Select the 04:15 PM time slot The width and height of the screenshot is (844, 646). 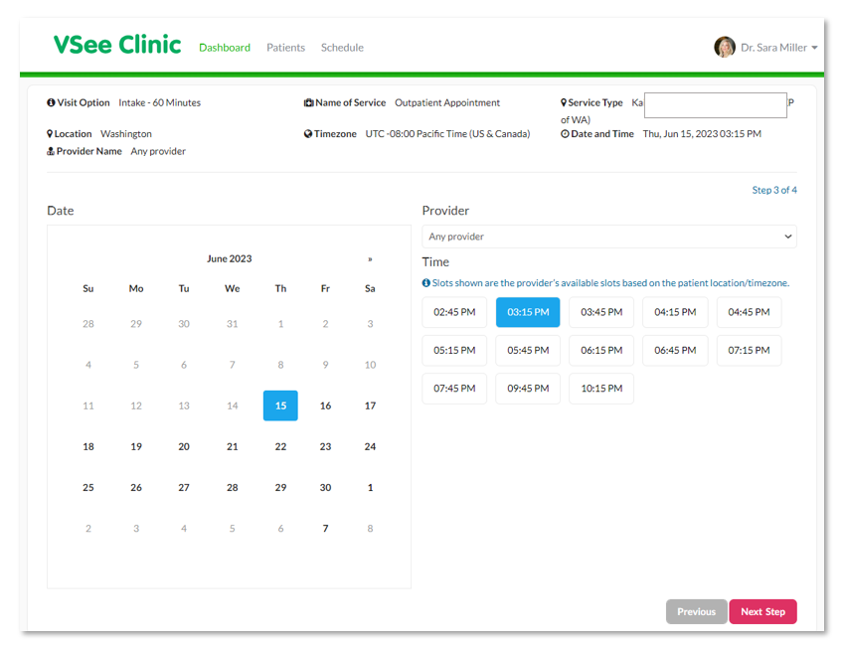pos(675,312)
